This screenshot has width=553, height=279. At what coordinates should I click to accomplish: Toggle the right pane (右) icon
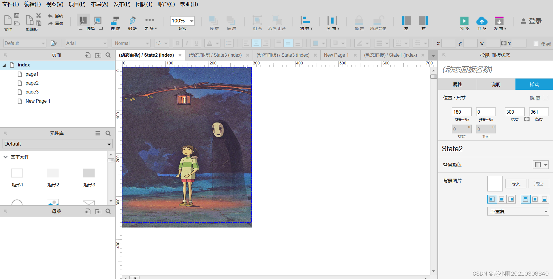pos(423,21)
